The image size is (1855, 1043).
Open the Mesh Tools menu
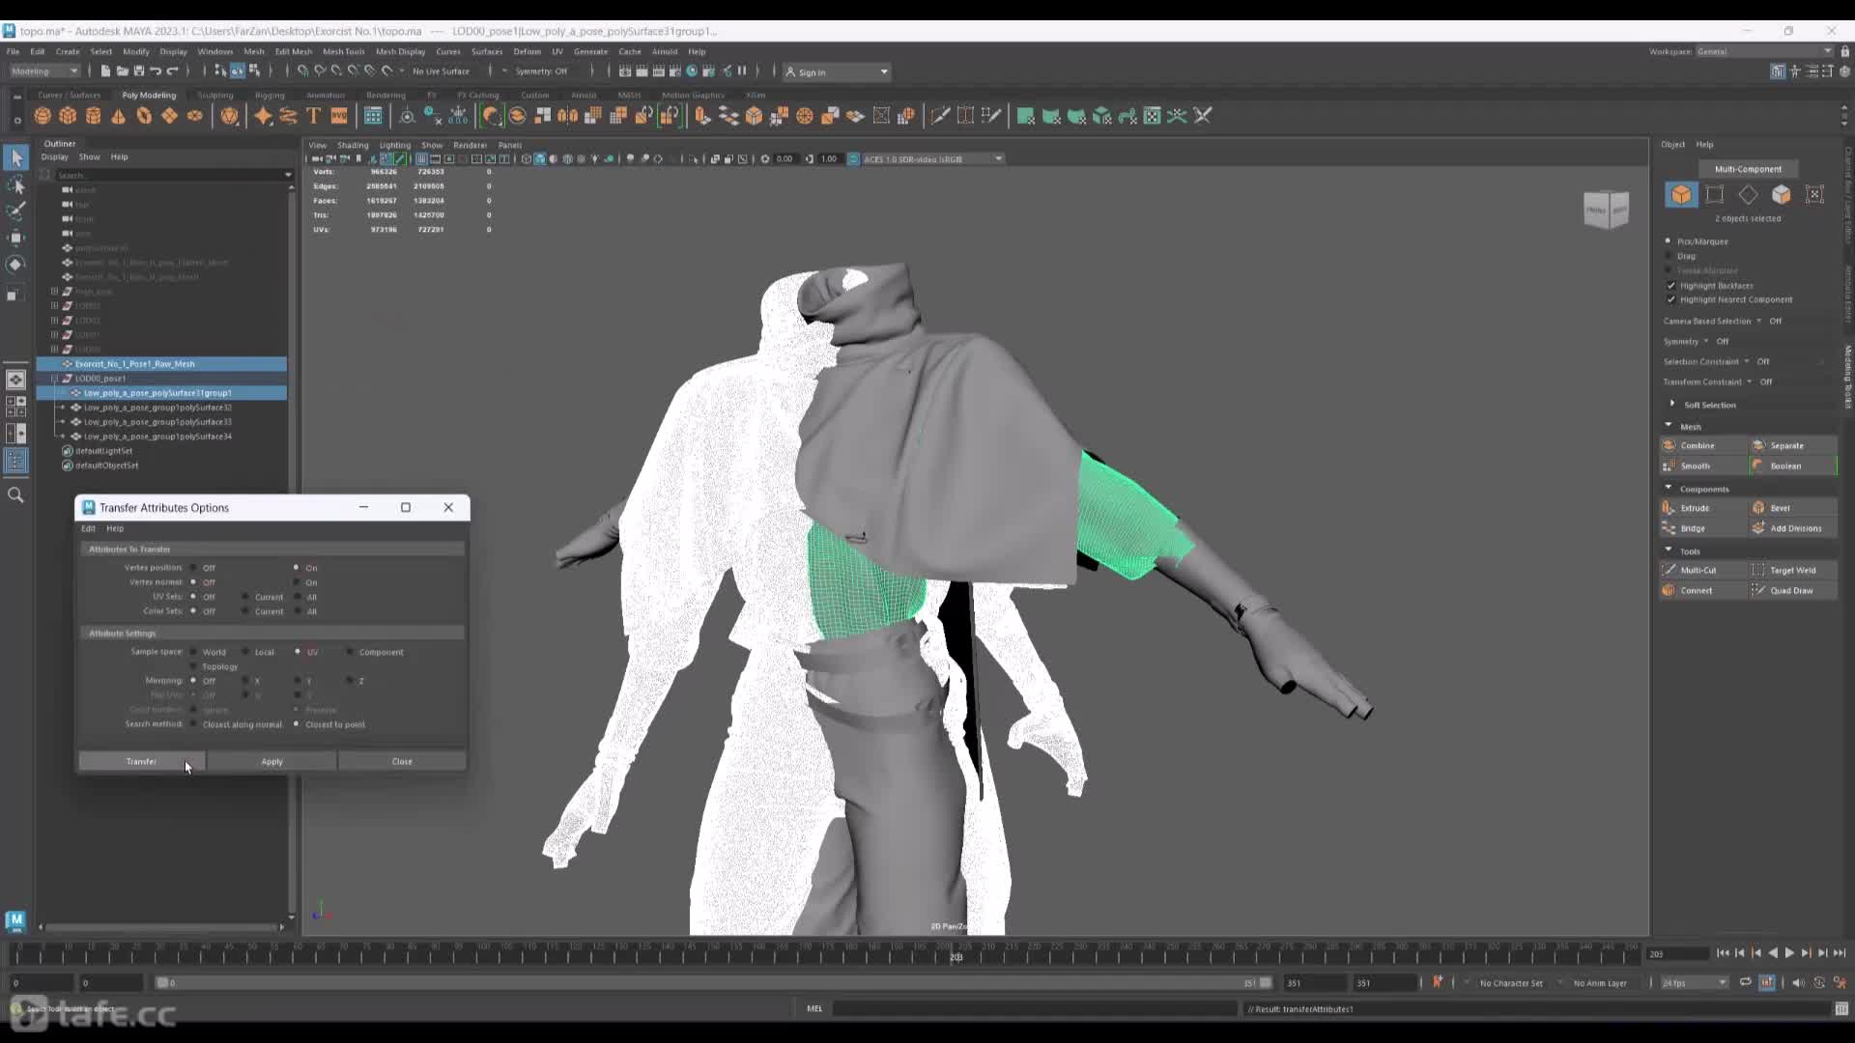[343, 51]
